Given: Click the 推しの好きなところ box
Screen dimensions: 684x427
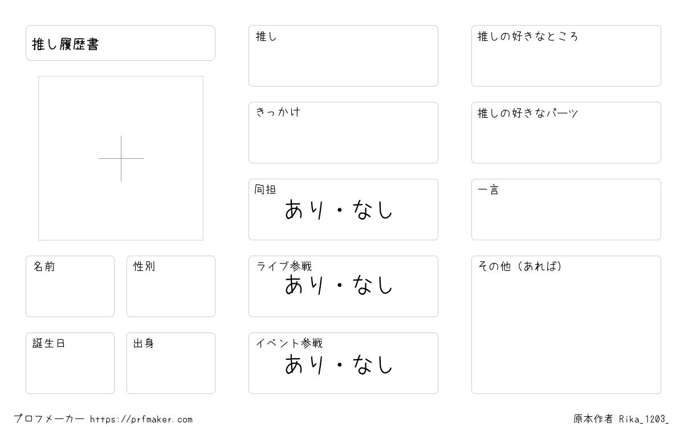Looking at the screenshot, I should point(566,56).
